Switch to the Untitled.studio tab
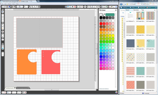Image resolution: width=158 pixels, height=95 pixels. point(10,88)
